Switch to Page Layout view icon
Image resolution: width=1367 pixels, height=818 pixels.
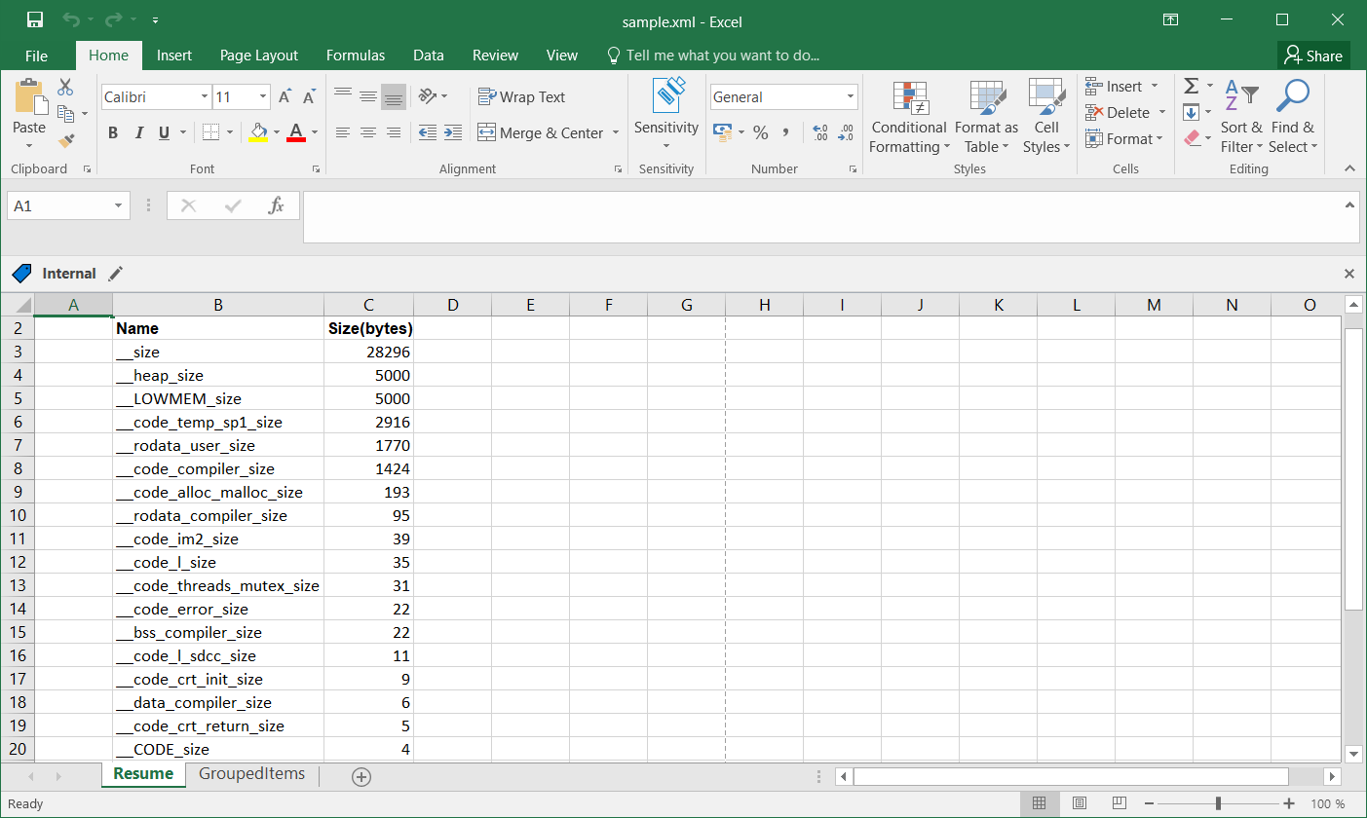[1080, 803]
